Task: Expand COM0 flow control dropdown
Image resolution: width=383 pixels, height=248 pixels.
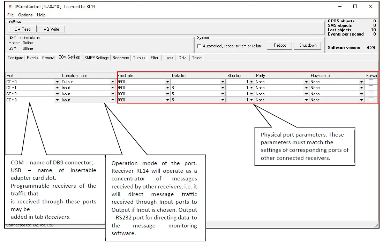Action: [x=361, y=82]
